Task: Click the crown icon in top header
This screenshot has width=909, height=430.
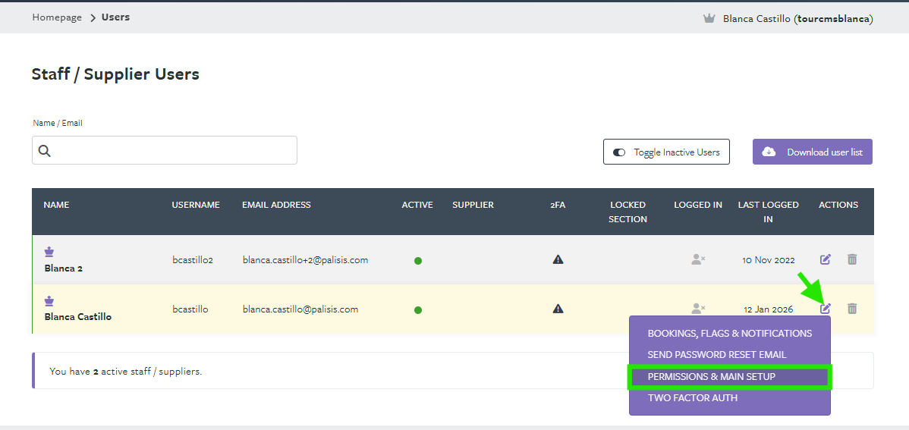Action: pyautogui.click(x=709, y=18)
